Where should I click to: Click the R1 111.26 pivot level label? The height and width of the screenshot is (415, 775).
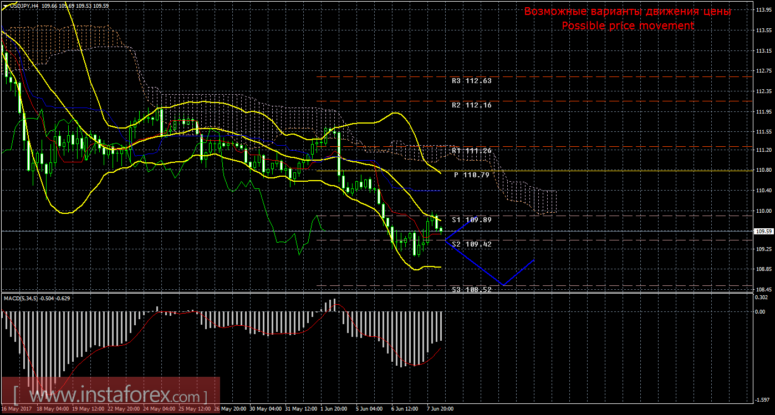(x=471, y=150)
